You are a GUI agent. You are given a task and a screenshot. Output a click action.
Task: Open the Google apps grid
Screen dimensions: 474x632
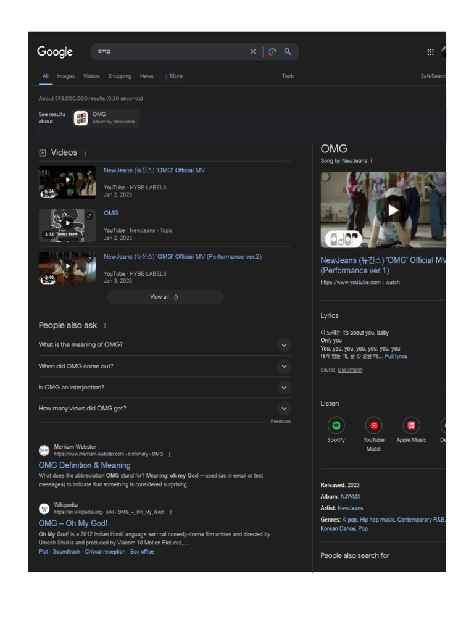click(x=430, y=52)
